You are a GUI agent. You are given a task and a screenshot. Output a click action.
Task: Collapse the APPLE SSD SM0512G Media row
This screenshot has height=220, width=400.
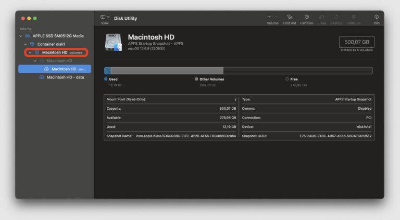21,36
